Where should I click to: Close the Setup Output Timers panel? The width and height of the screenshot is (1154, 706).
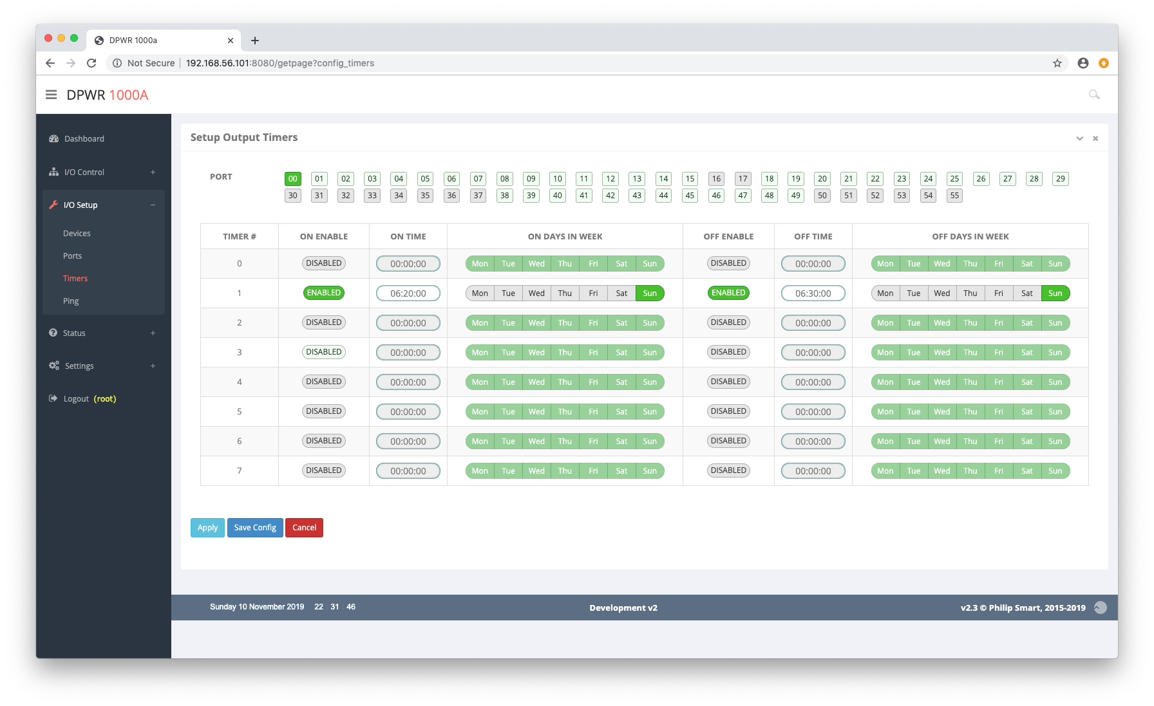1095,138
